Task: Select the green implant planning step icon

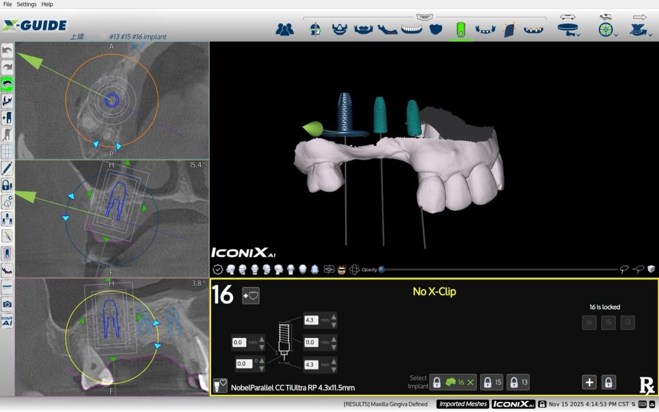Action: pyautogui.click(x=460, y=30)
